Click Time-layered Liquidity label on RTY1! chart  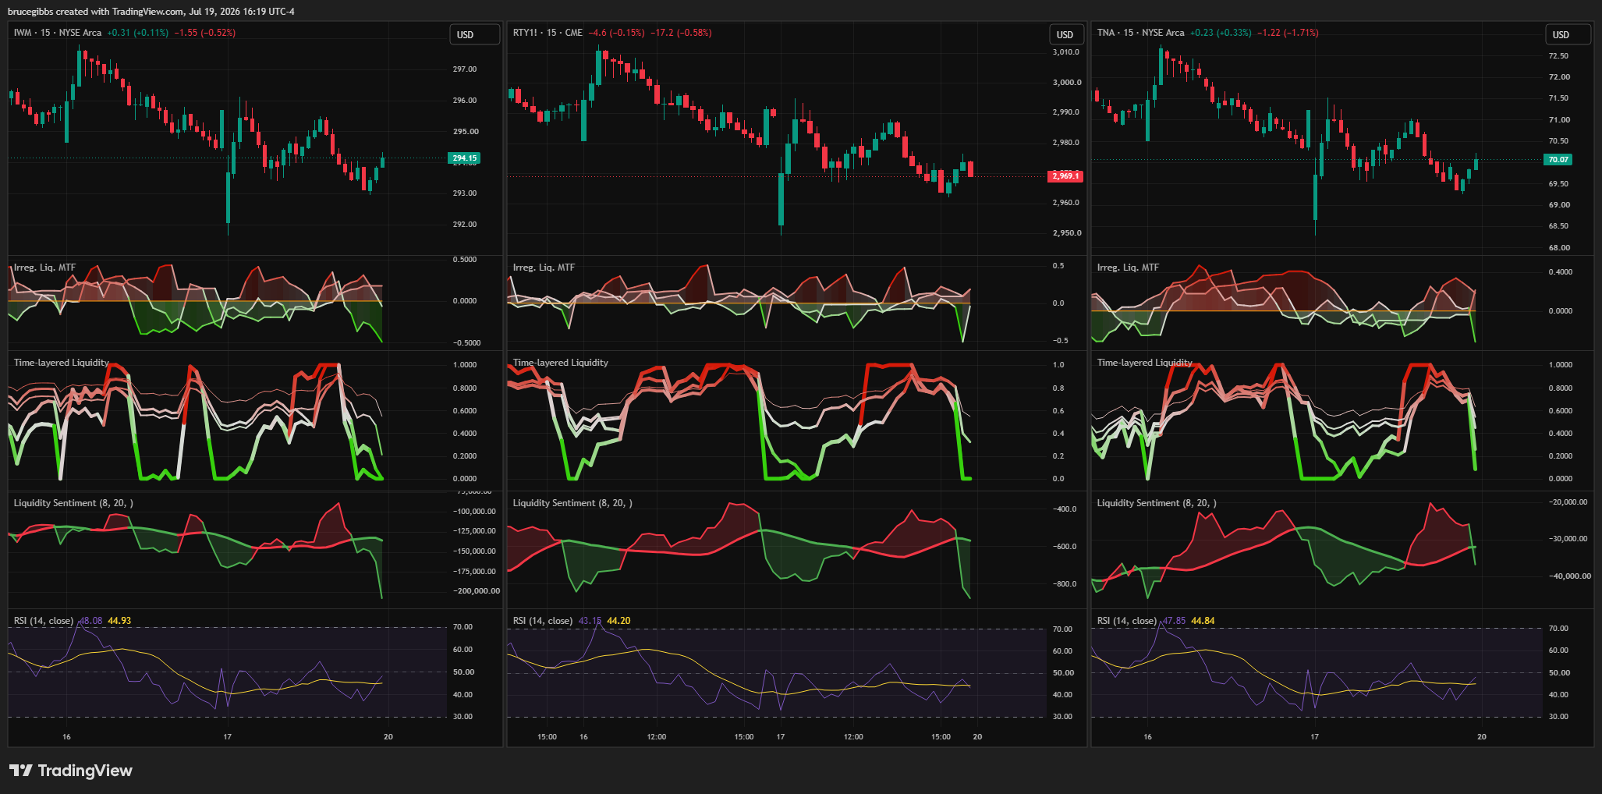[x=561, y=363]
